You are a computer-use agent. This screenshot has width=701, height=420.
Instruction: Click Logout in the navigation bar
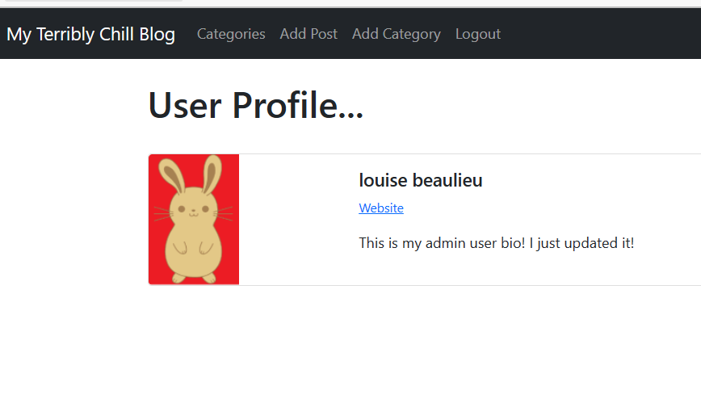(478, 34)
